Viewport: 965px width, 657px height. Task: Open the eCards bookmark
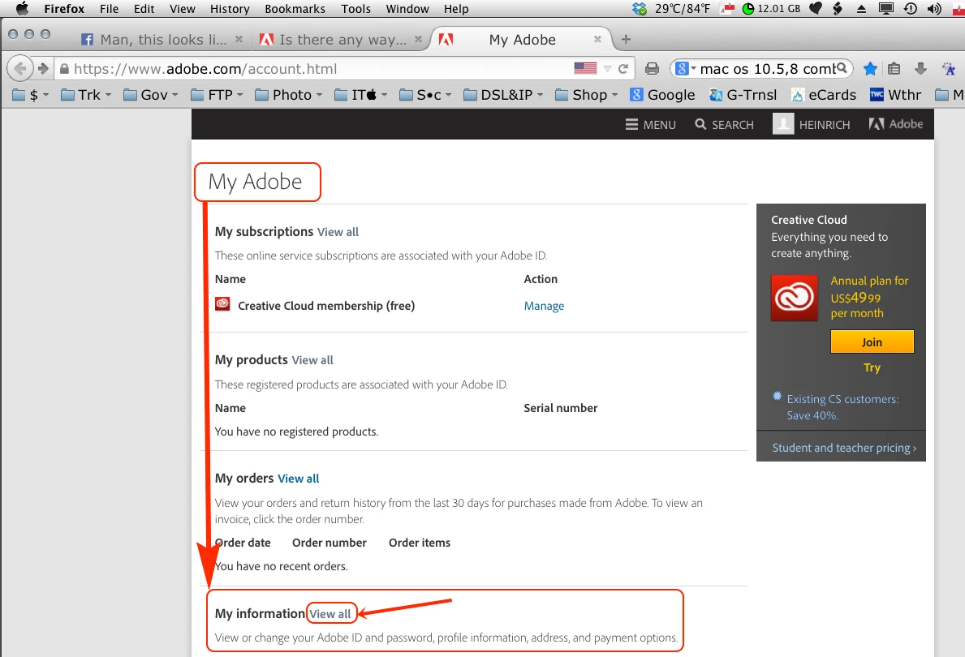tap(824, 95)
